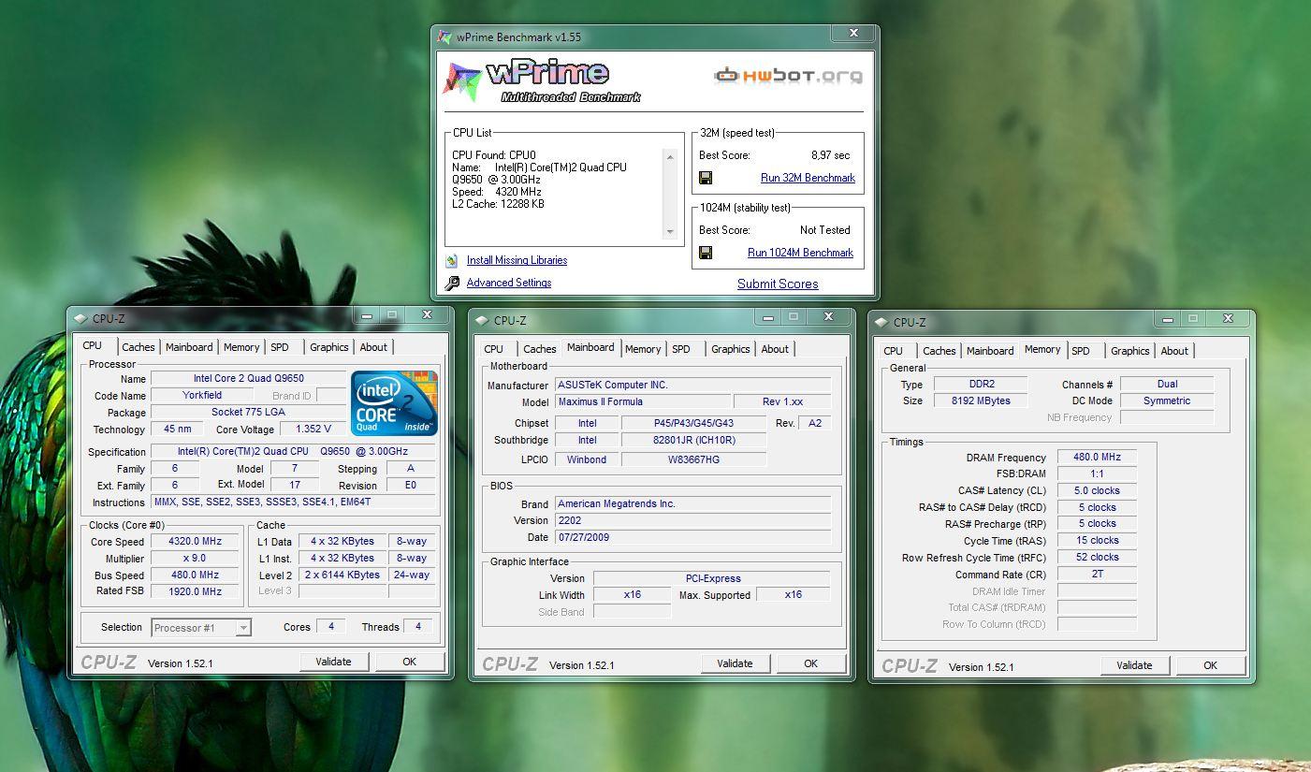Open Graphics tab in Memory CPU-Z window

coord(1130,351)
